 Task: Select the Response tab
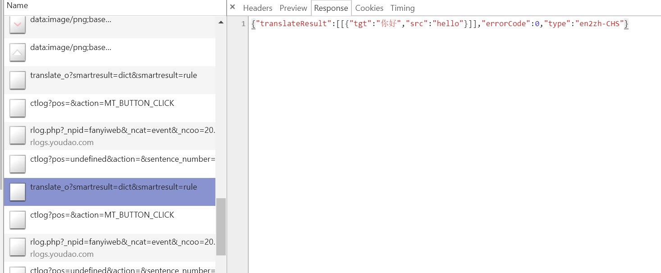[331, 8]
